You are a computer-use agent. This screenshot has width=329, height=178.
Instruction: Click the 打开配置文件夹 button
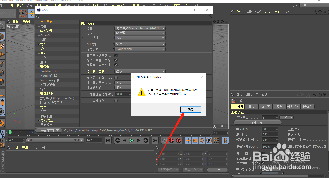click(x=49, y=130)
